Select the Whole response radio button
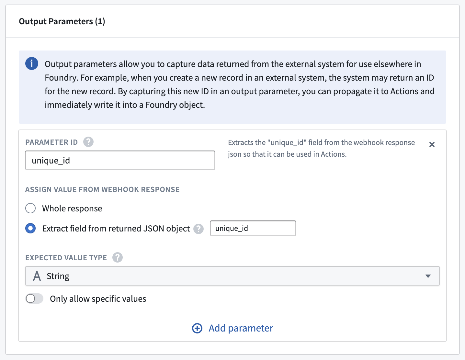Screen dimensions: 465x360 coord(30,208)
